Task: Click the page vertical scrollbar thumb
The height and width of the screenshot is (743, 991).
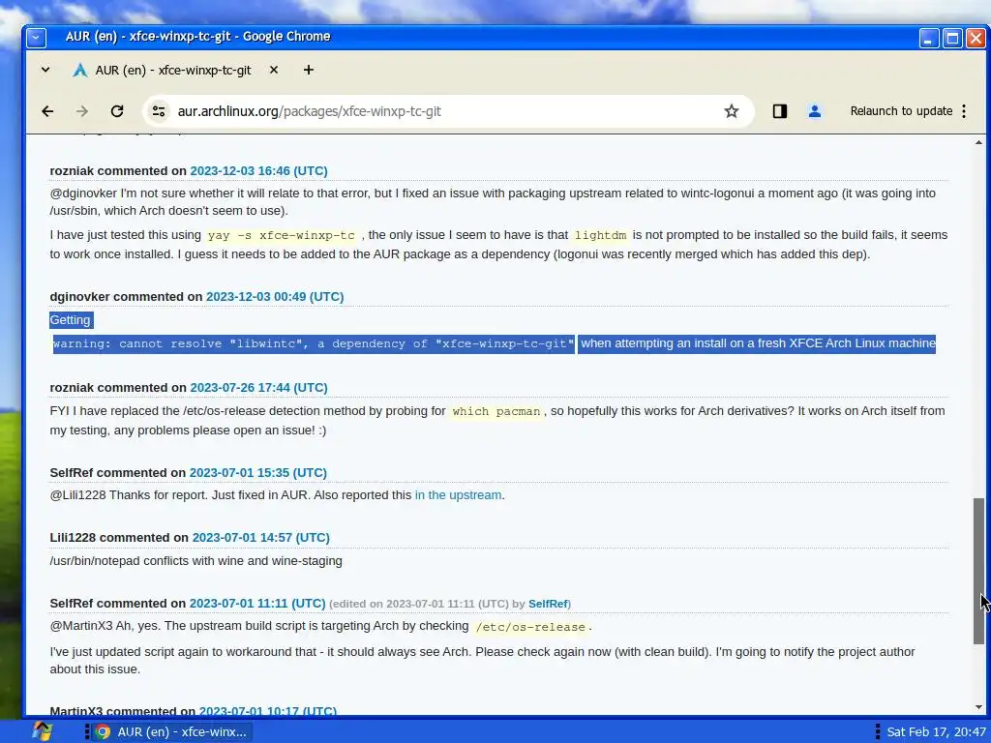Action: pyautogui.click(x=979, y=571)
